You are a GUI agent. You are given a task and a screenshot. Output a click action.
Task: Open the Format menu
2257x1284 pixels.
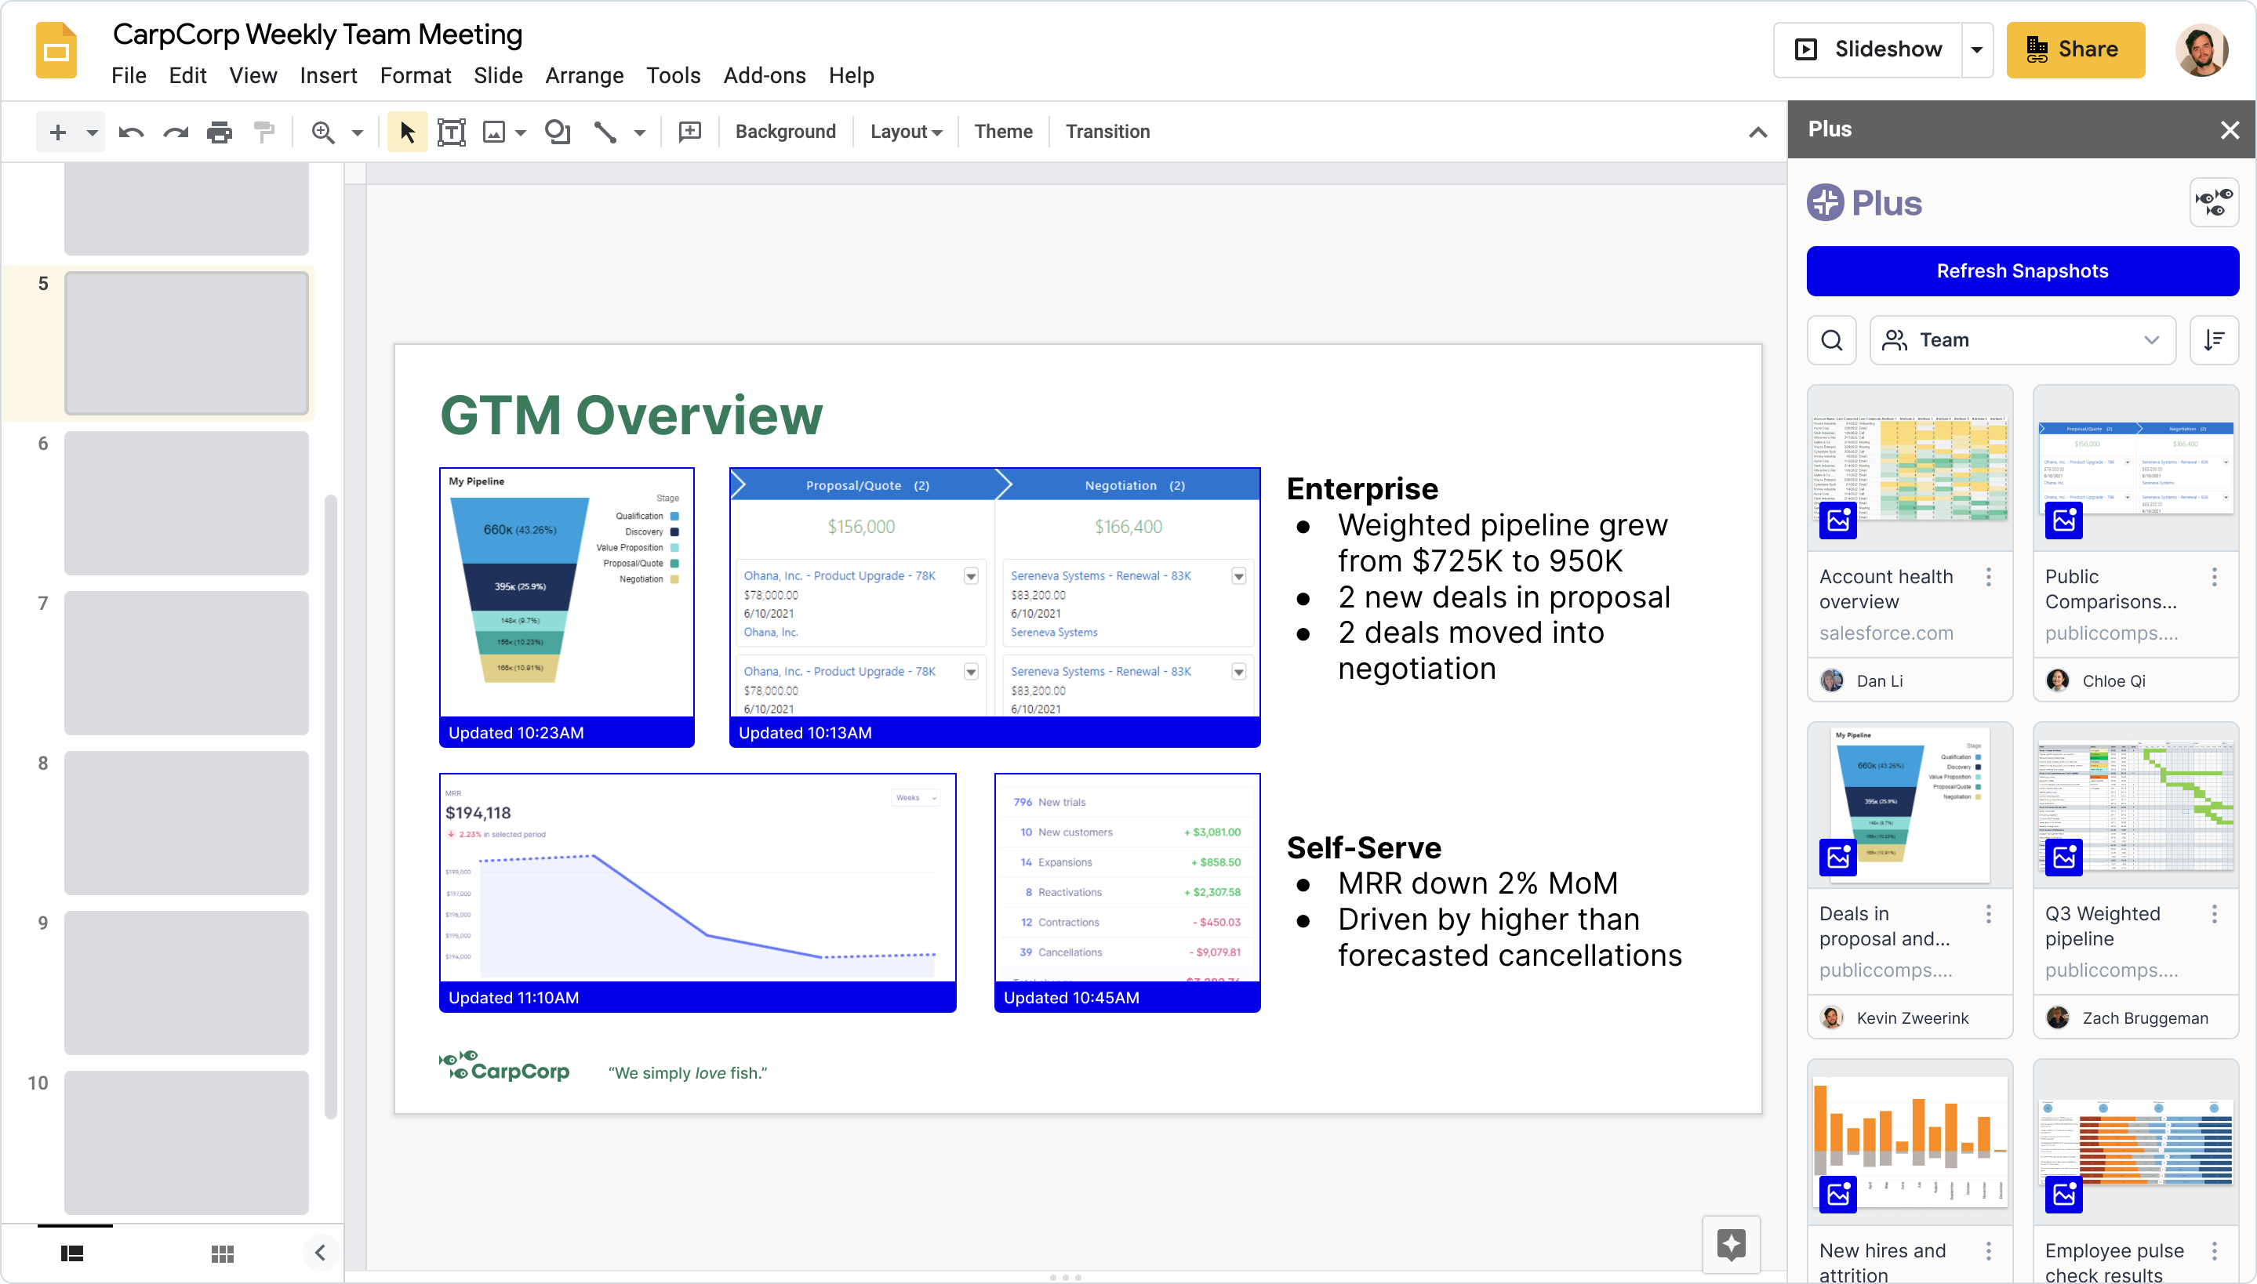coord(415,76)
